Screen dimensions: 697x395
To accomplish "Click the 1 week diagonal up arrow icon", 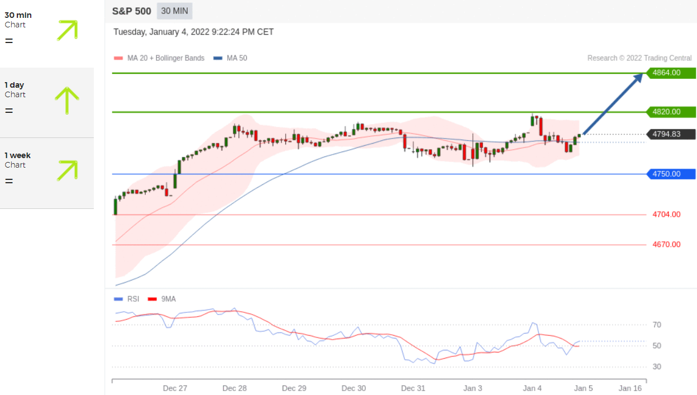I will (67, 170).
